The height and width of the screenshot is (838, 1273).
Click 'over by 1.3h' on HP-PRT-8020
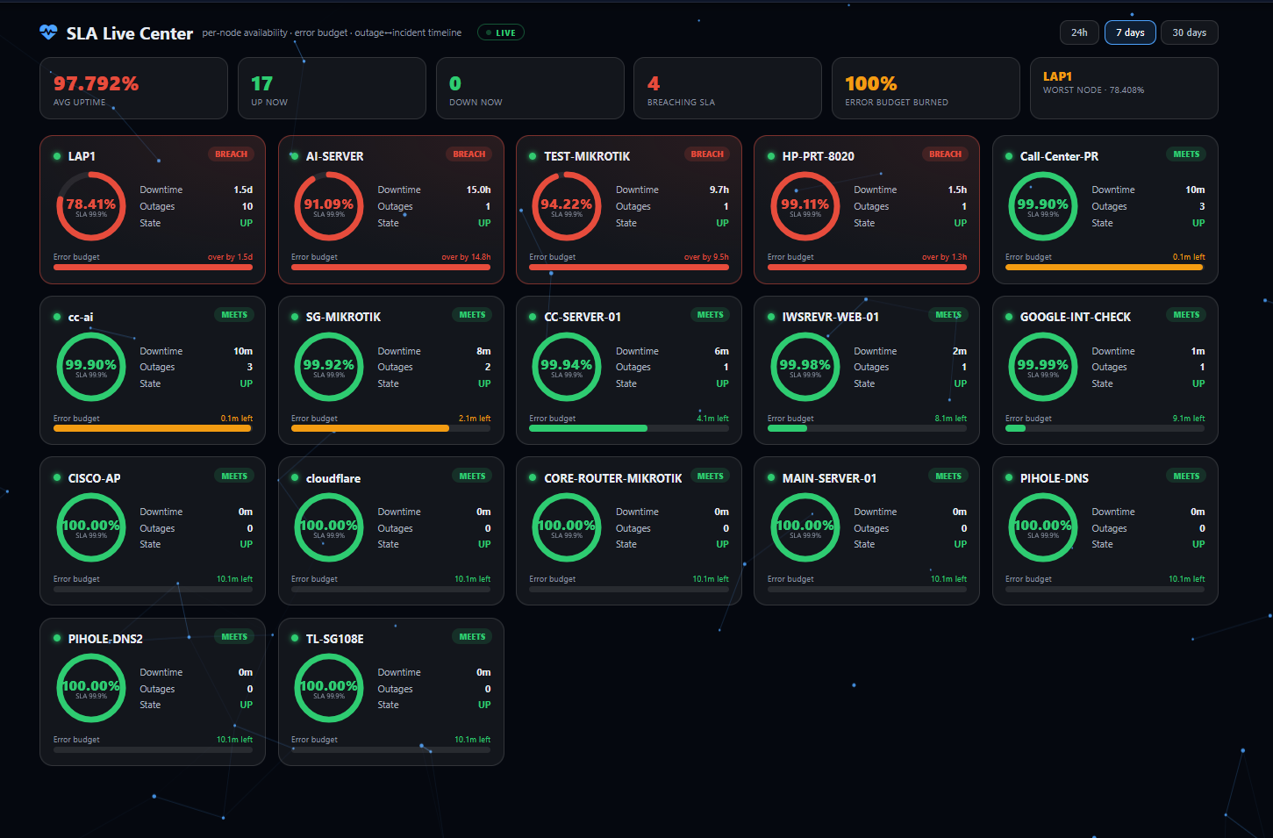click(944, 257)
